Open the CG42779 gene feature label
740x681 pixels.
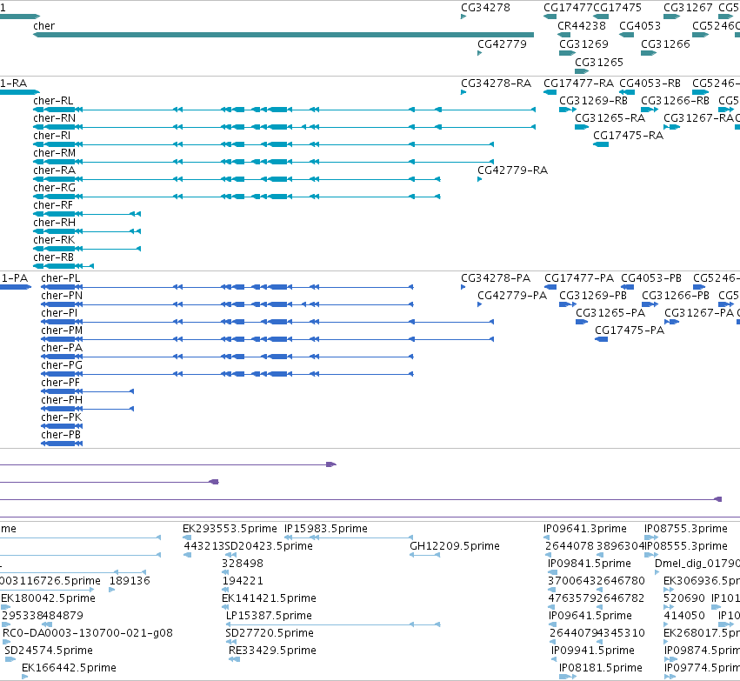pyautogui.click(x=502, y=43)
